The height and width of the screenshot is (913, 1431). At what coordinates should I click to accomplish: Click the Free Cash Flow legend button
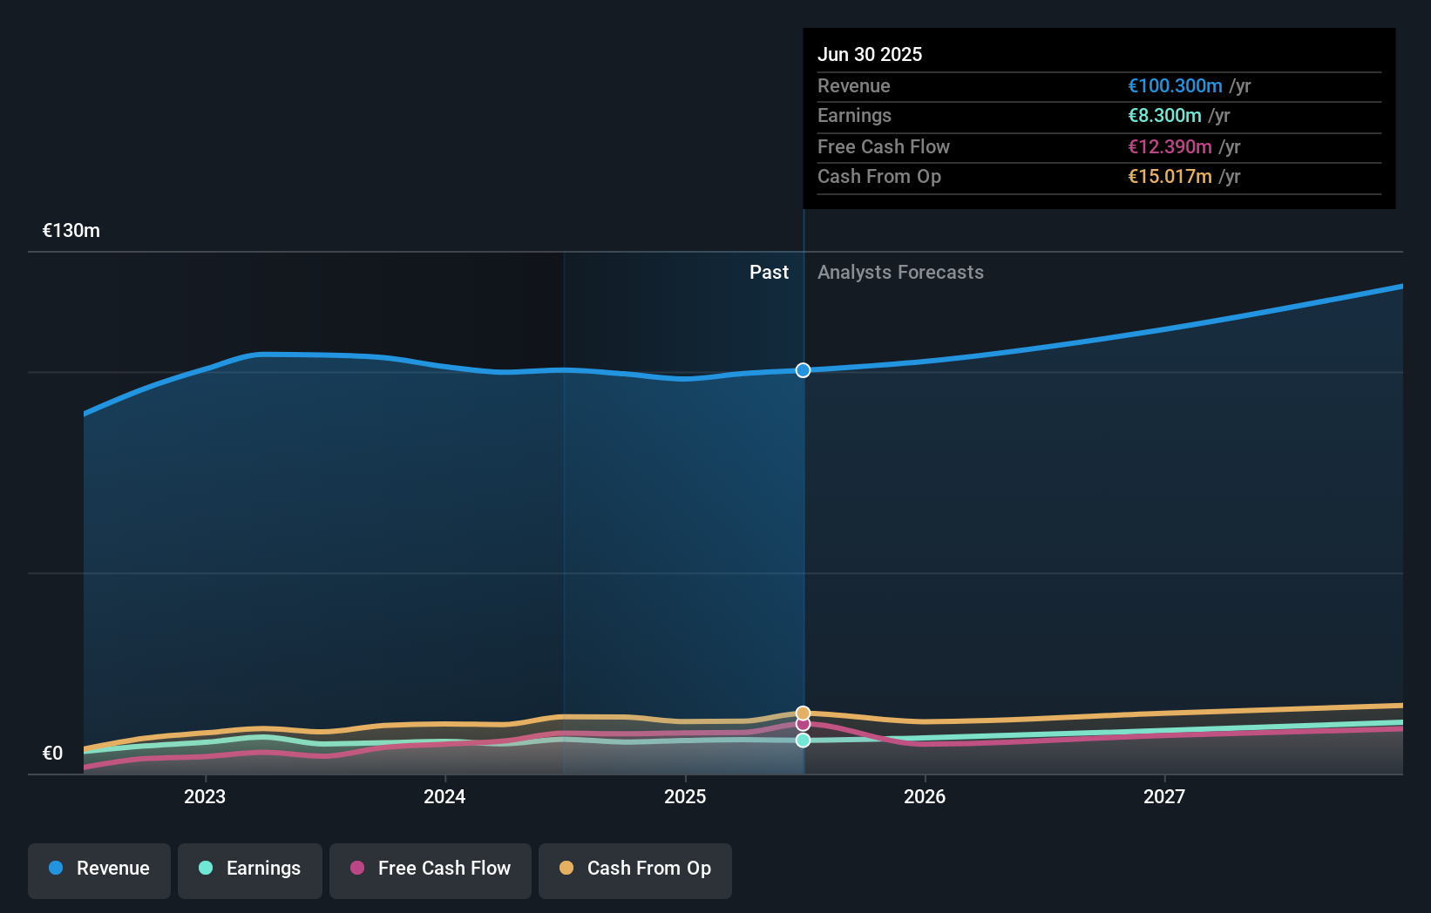coord(430,870)
